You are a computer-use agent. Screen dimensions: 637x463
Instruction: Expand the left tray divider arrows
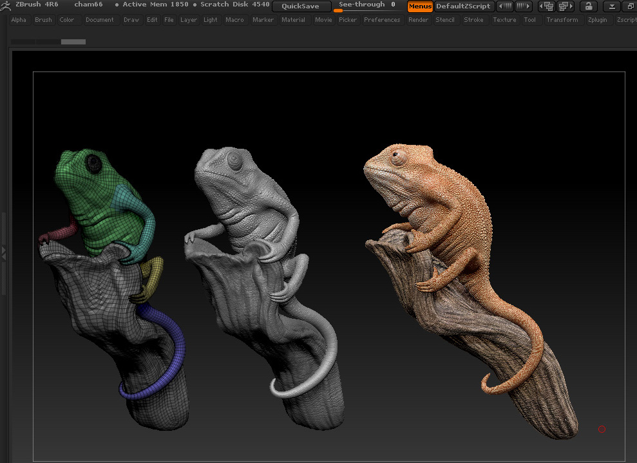click(x=4, y=252)
